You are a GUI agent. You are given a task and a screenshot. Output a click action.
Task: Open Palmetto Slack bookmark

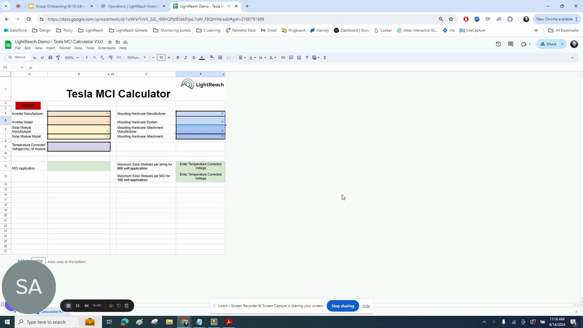pos(240,31)
